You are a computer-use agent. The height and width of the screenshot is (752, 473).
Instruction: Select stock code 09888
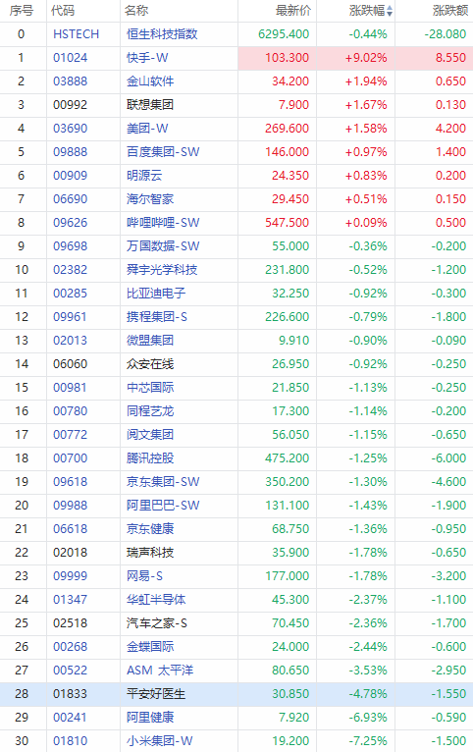click(x=70, y=151)
